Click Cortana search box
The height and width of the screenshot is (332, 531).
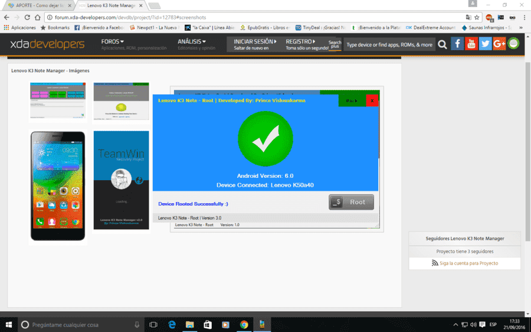coord(81,324)
